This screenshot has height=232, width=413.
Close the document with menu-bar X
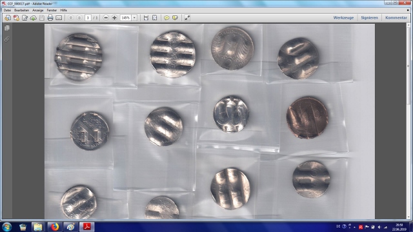pyautogui.click(x=408, y=10)
